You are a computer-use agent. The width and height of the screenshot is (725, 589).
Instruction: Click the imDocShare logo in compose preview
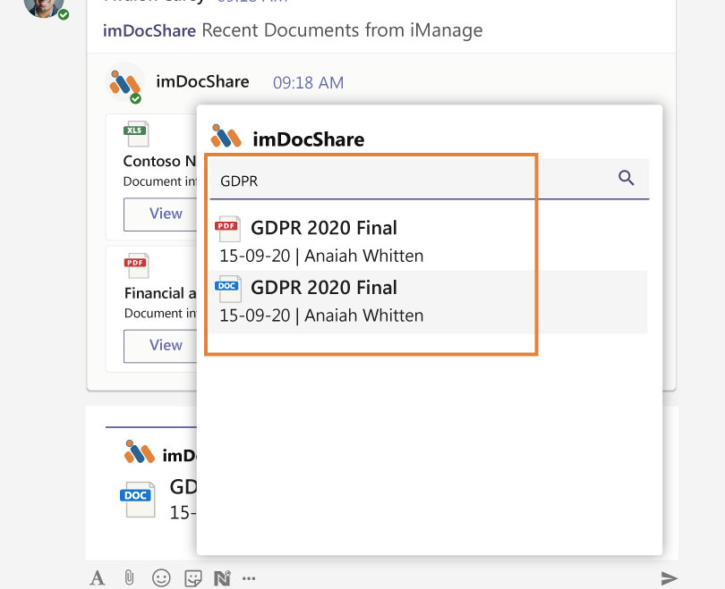coord(139,452)
